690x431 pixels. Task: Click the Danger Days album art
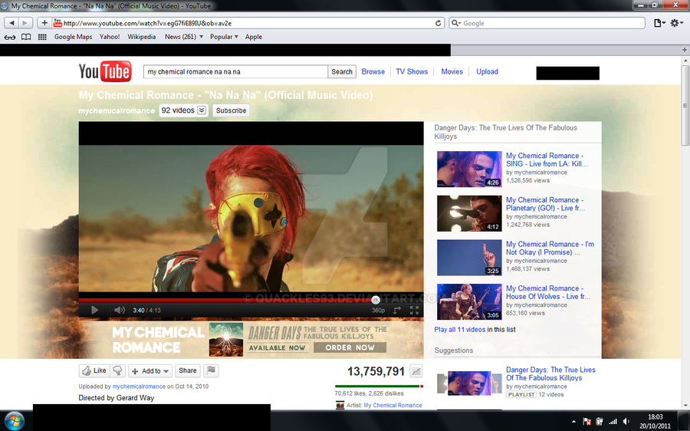pos(226,340)
